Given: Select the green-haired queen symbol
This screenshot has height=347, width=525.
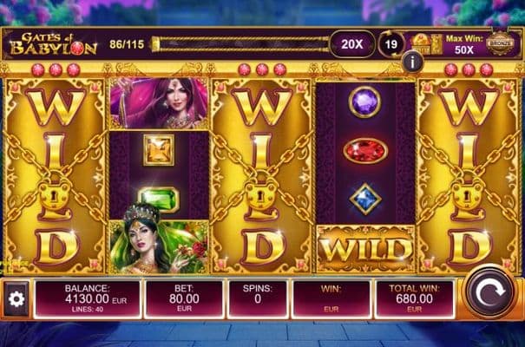Looking at the screenshot, I should [159, 246].
